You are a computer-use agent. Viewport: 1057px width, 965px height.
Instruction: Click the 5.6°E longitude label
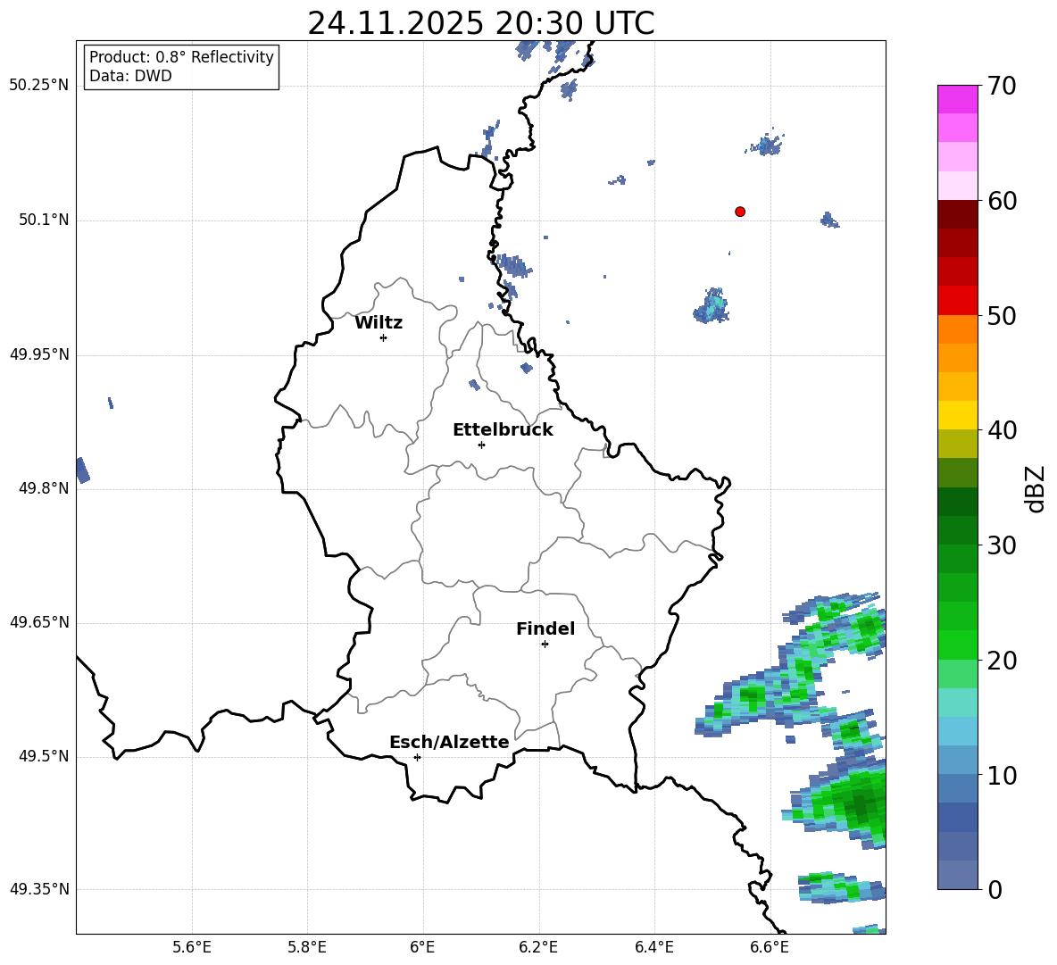pos(192,948)
